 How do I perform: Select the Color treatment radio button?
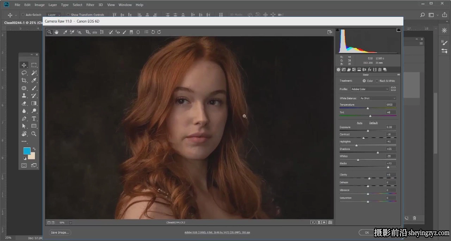point(364,81)
